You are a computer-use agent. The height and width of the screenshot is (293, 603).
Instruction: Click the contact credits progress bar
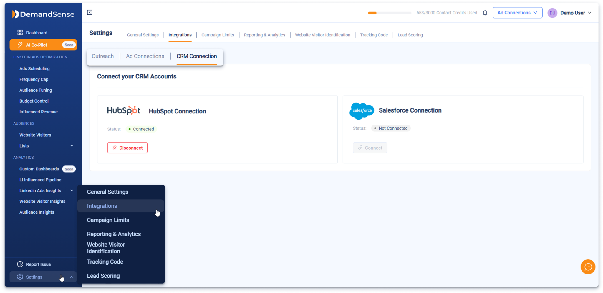pyautogui.click(x=389, y=13)
